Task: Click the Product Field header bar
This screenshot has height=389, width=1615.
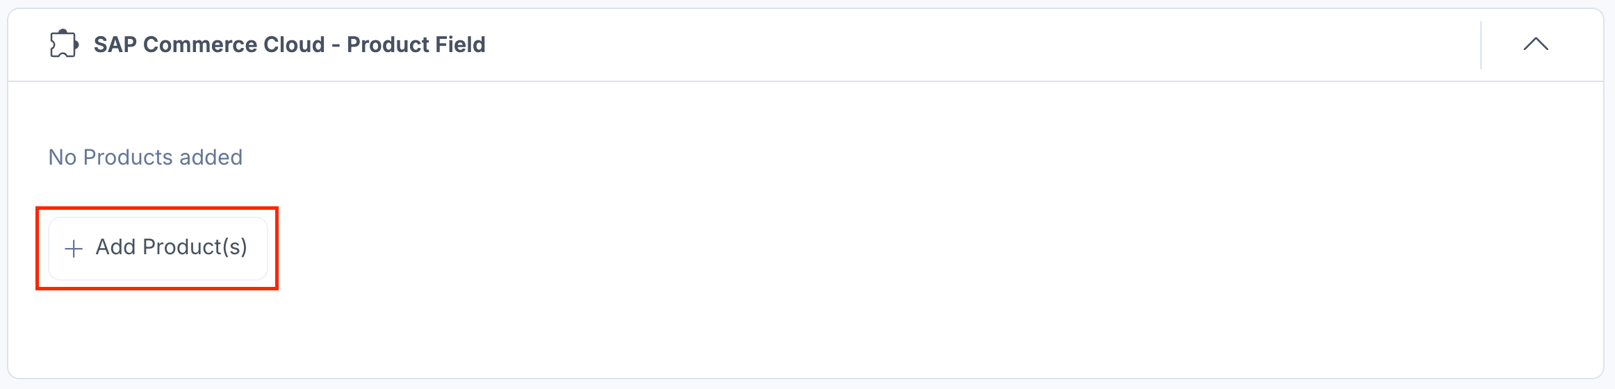Action: coord(806,45)
